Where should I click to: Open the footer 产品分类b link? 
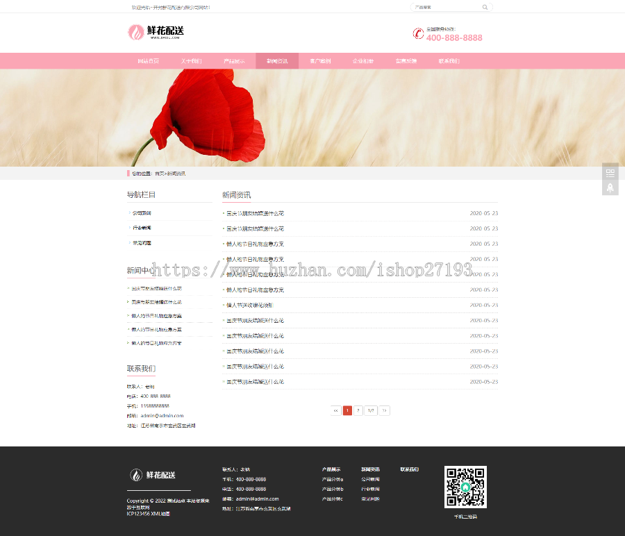pos(333,489)
